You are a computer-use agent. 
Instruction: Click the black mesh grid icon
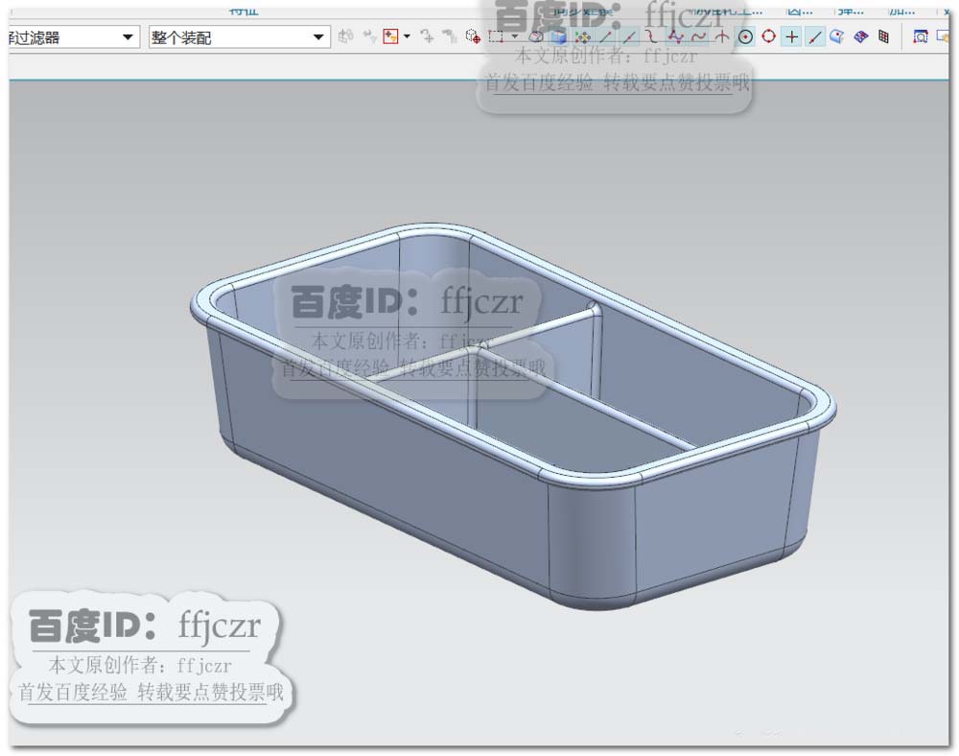pyautogui.click(x=883, y=36)
